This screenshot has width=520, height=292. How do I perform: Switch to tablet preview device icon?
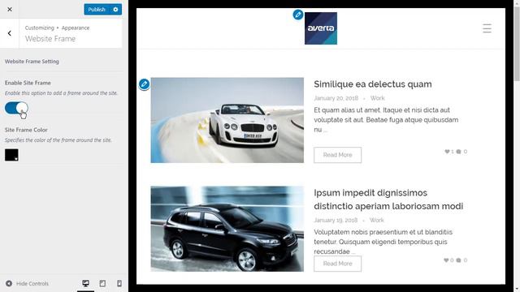tap(102, 283)
